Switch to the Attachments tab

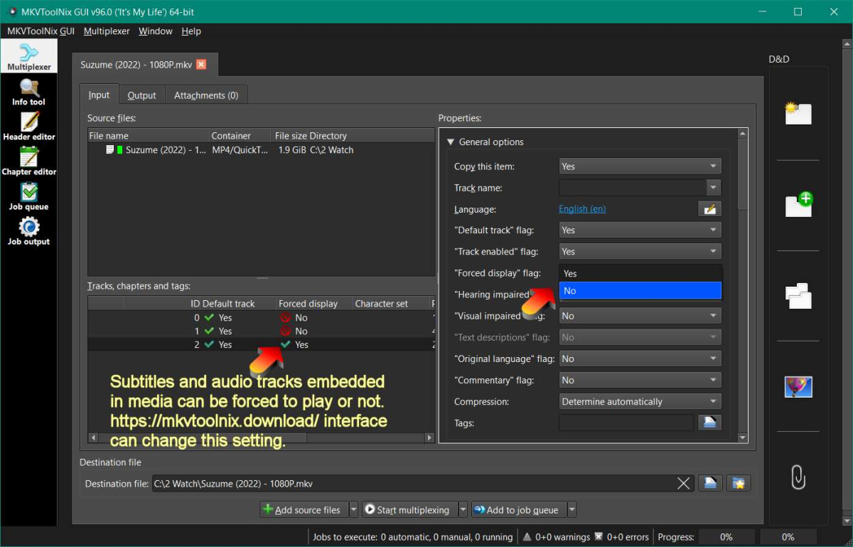pyautogui.click(x=206, y=95)
